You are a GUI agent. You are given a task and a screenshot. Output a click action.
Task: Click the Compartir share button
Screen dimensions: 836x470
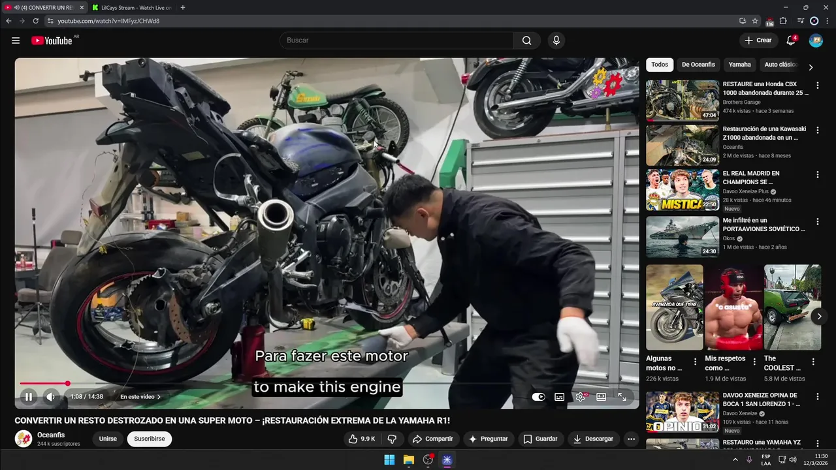click(x=432, y=439)
